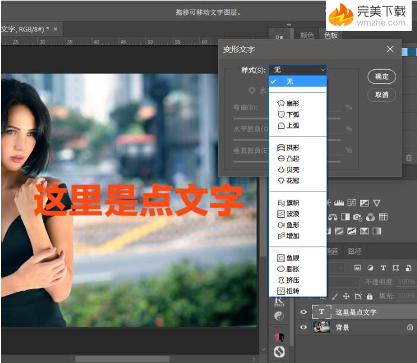Select the 旗帜 (Flag) warp option
This screenshot has height=363, width=417.
click(292, 203)
